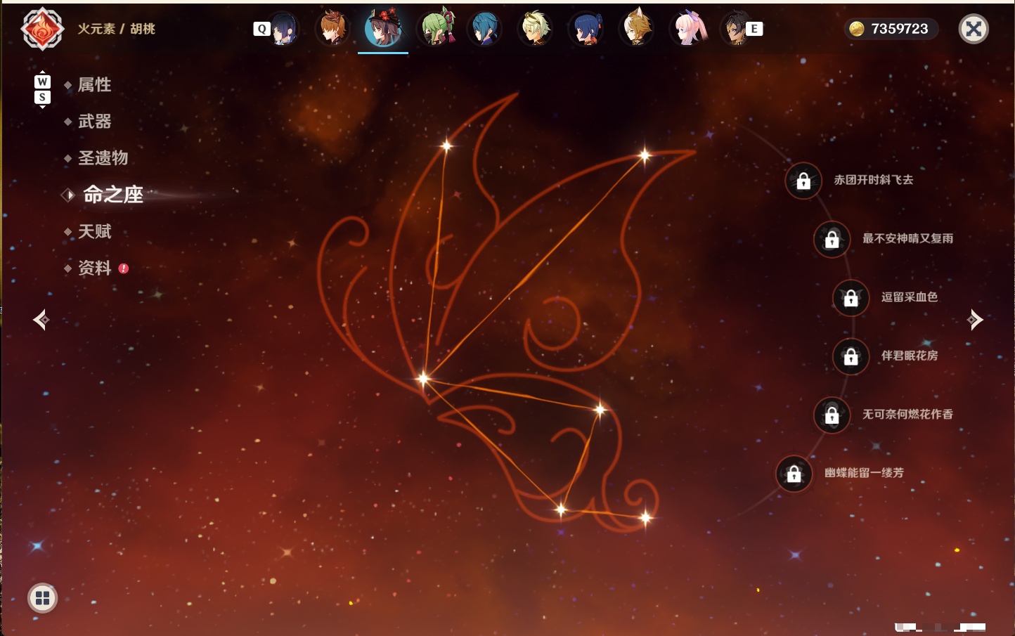Select the green-haired character portrait
Image resolution: width=1015 pixels, height=636 pixels.
(437, 29)
